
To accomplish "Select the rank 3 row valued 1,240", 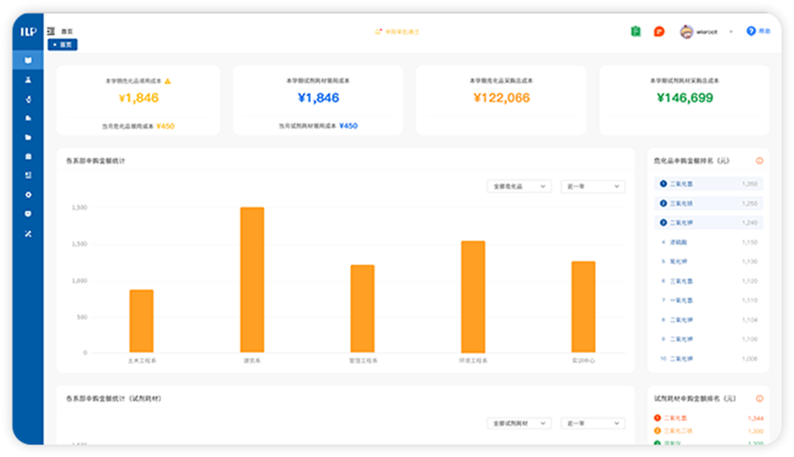I will pos(708,222).
